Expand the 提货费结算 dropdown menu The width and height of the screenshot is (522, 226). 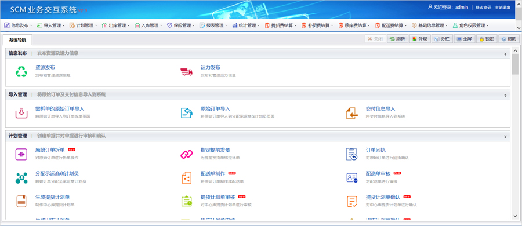tap(281, 25)
